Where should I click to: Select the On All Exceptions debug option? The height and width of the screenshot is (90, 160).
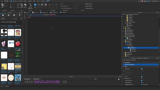tap(64, 6)
